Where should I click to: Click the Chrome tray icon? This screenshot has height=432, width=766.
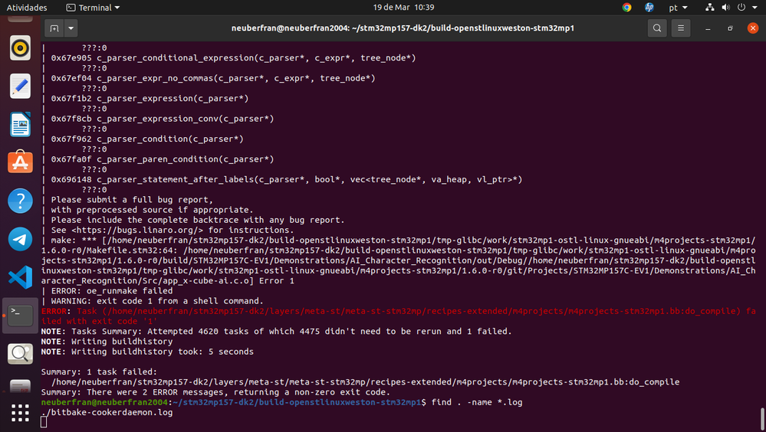[x=626, y=8]
